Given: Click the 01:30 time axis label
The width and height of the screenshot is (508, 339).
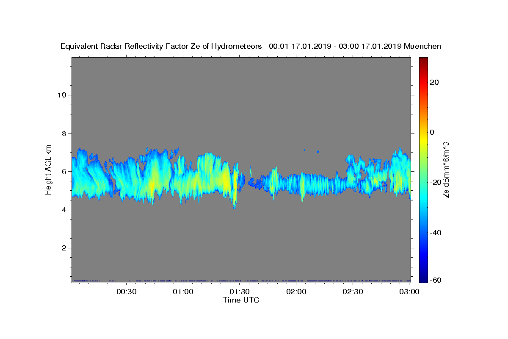Looking at the screenshot, I should click(240, 292).
